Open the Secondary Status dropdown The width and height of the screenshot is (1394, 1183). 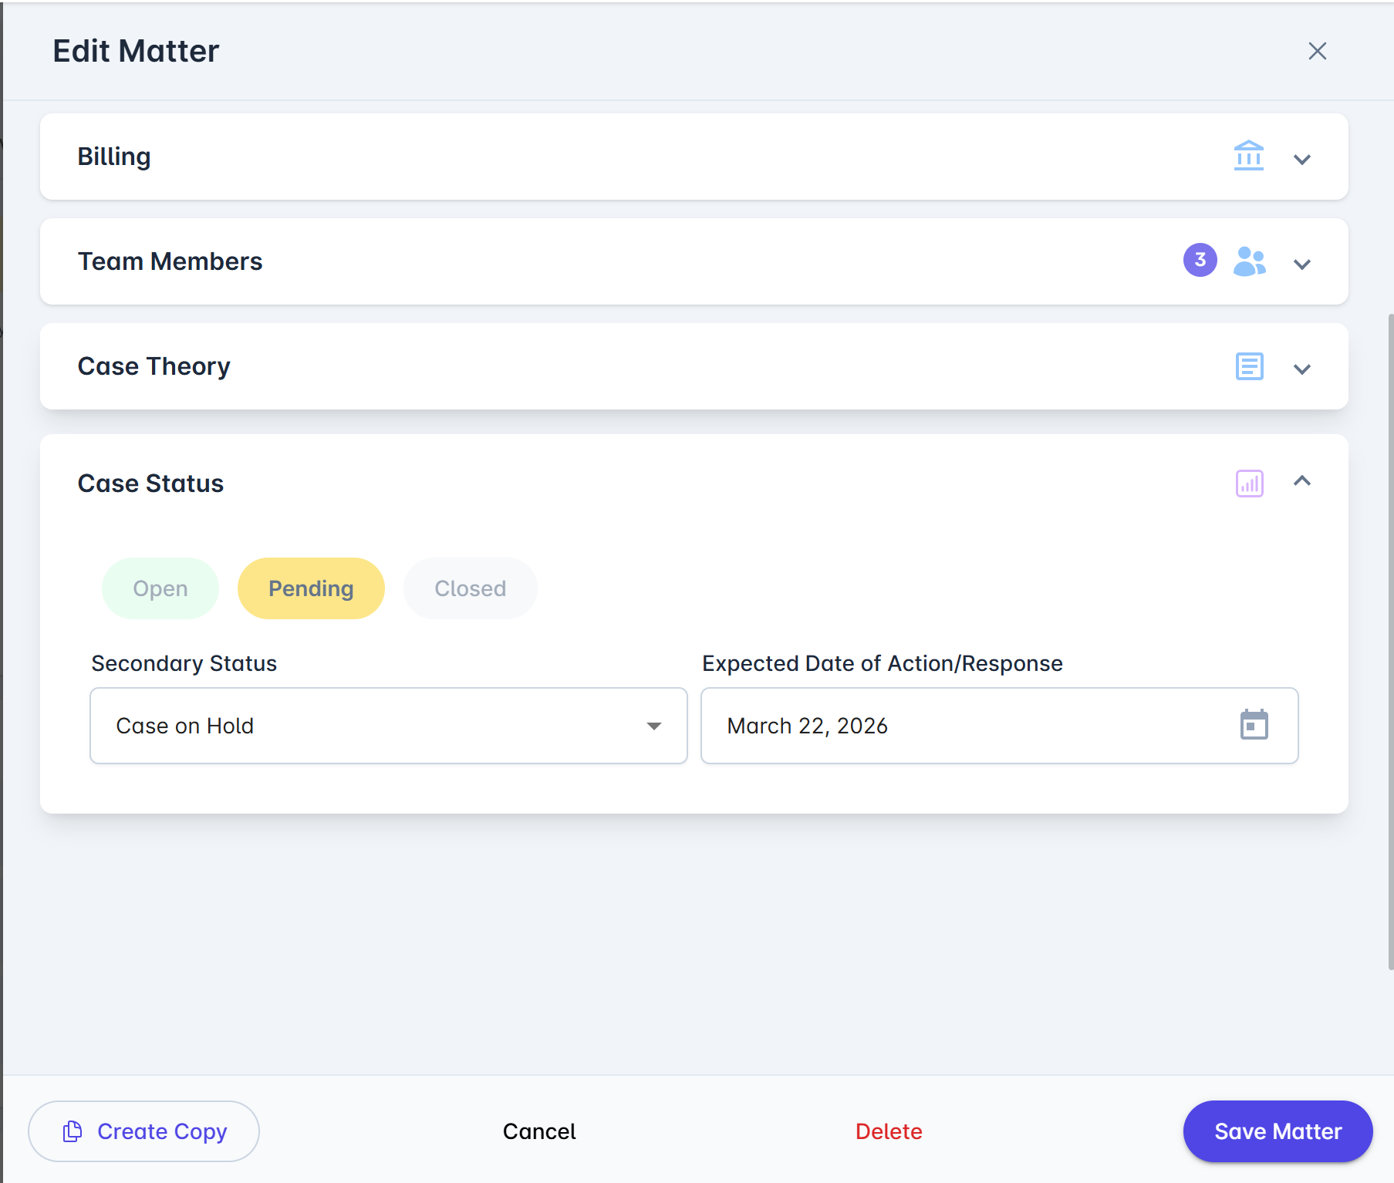coord(388,726)
